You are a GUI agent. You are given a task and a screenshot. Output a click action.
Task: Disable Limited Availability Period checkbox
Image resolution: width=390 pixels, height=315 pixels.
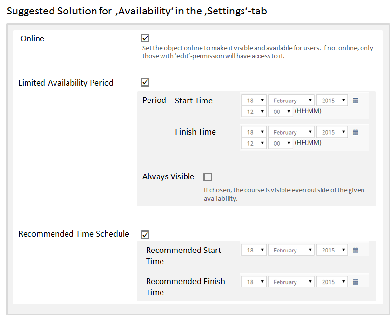pos(145,82)
